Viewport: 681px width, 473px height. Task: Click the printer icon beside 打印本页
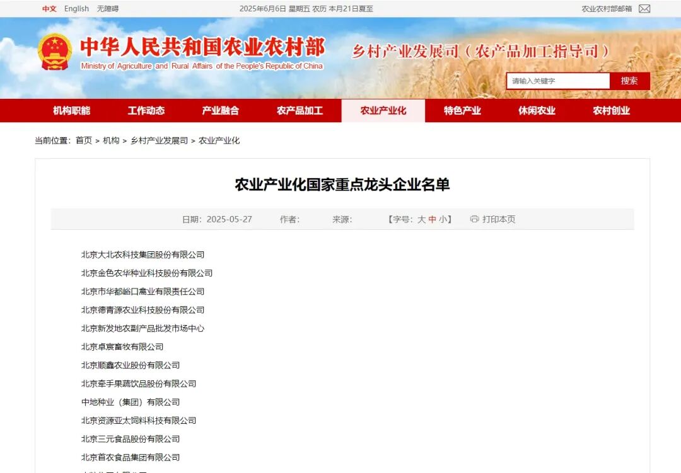coord(474,219)
